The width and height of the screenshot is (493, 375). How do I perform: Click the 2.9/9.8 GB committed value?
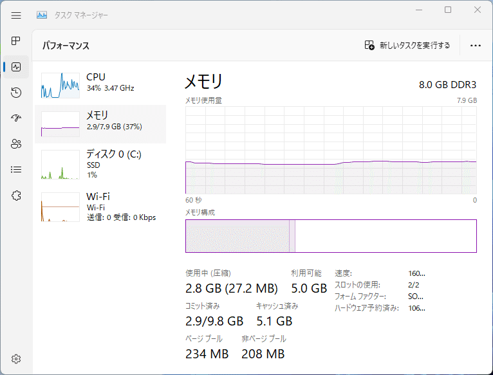point(214,321)
